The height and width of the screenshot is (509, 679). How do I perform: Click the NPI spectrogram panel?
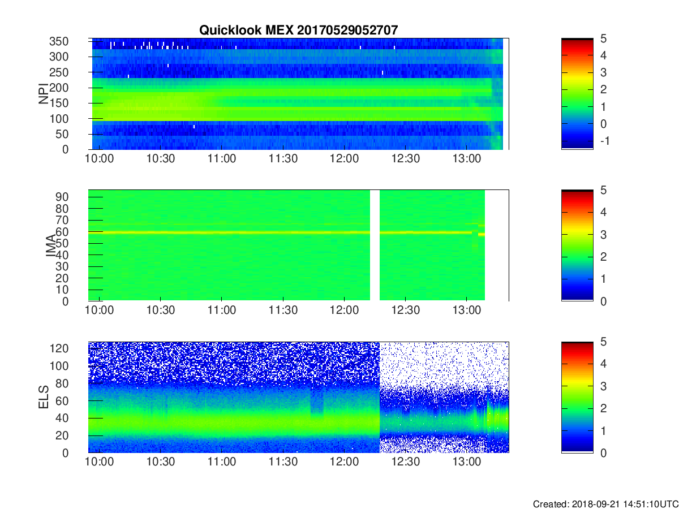point(298,94)
